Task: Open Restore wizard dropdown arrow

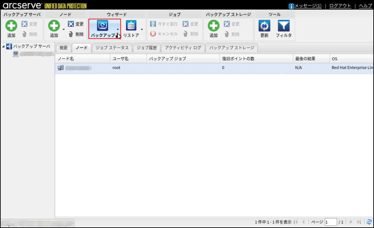Action: coord(142,29)
